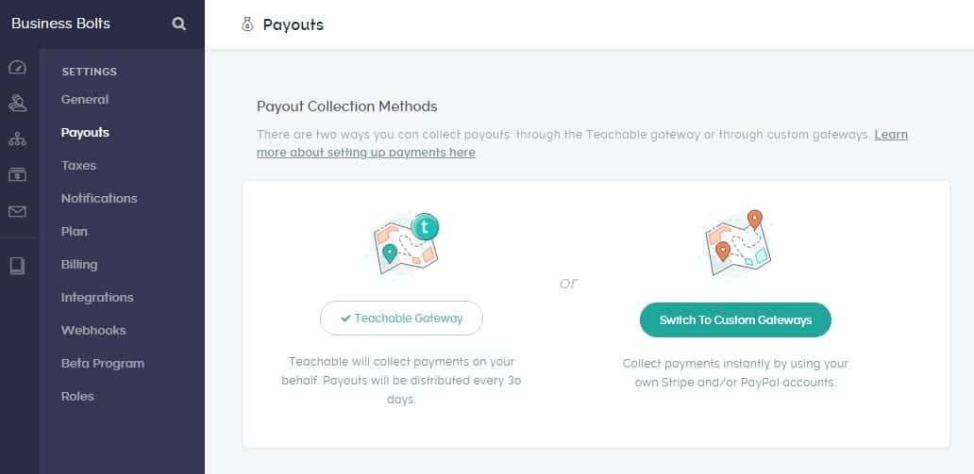The image size is (974, 474).
Task: Open the users icon in sidebar
Action: click(17, 103)
